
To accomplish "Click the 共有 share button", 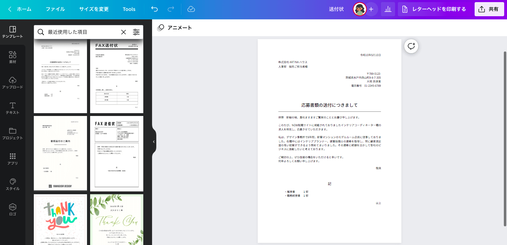I will point(489,9).
